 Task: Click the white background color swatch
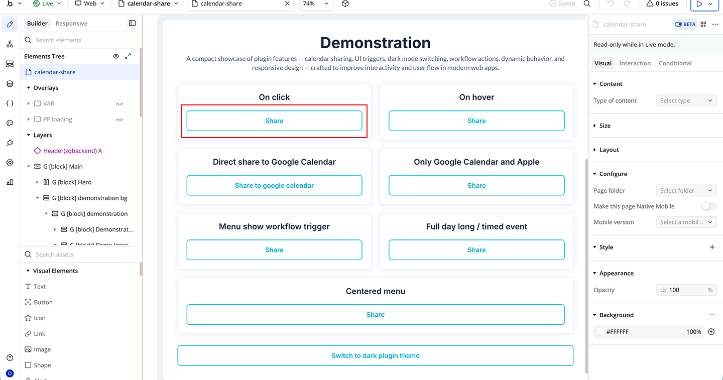click(600, 332)
